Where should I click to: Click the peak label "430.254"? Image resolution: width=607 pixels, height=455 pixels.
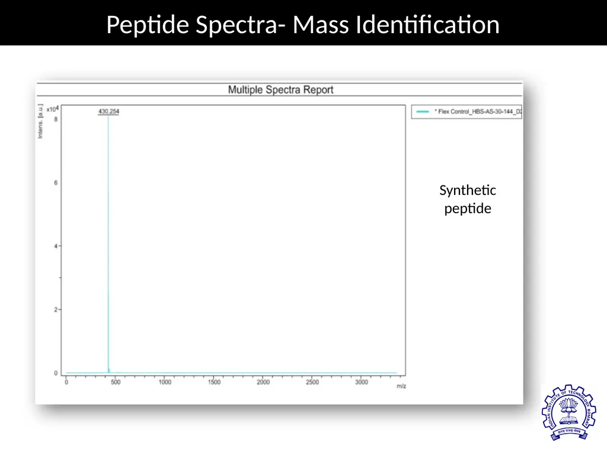coord(109,111)
